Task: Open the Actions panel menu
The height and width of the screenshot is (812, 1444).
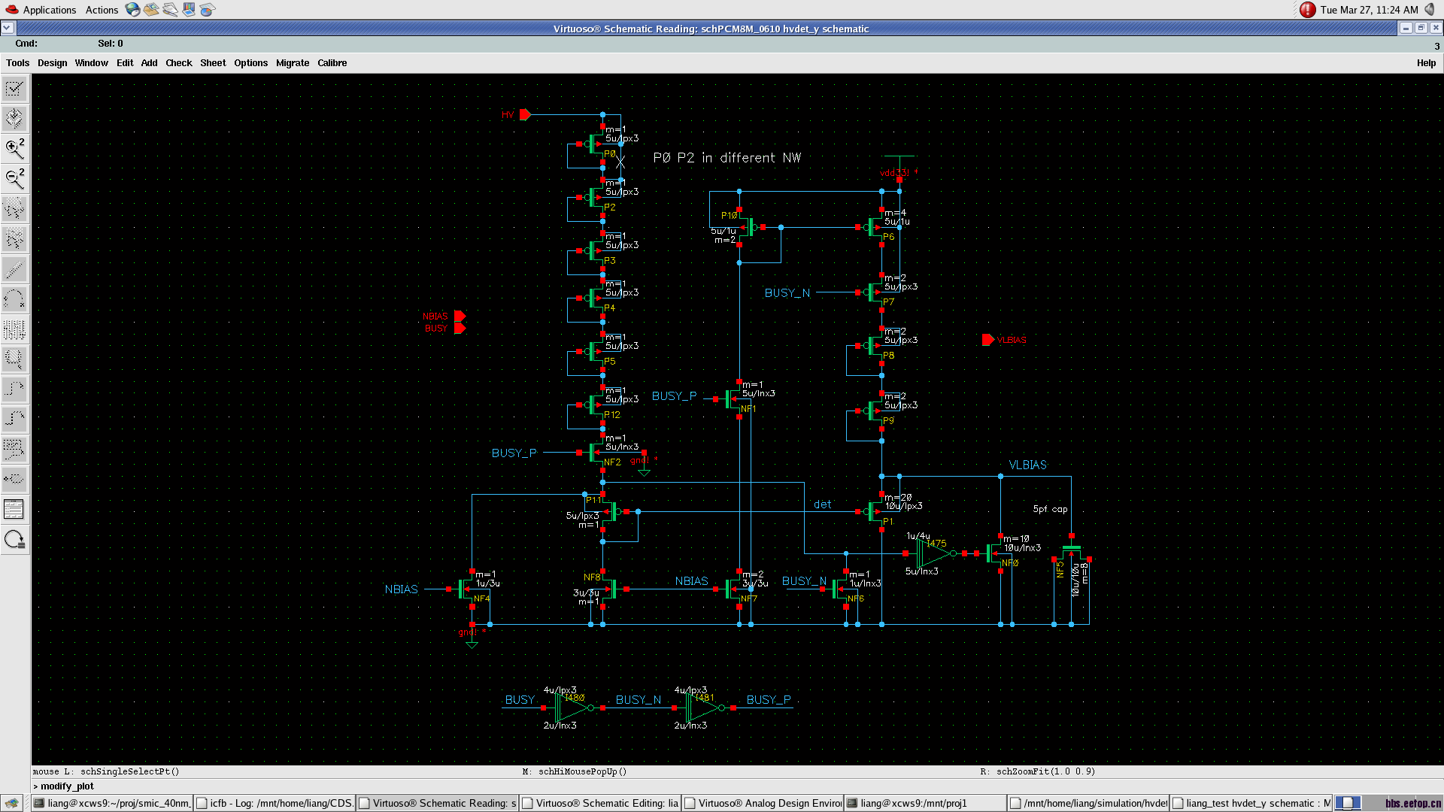Action: (102, 10)
